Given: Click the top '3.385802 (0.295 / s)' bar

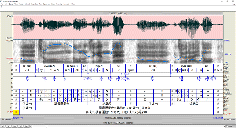Looking at the screenshot, I should click(118, 13).
